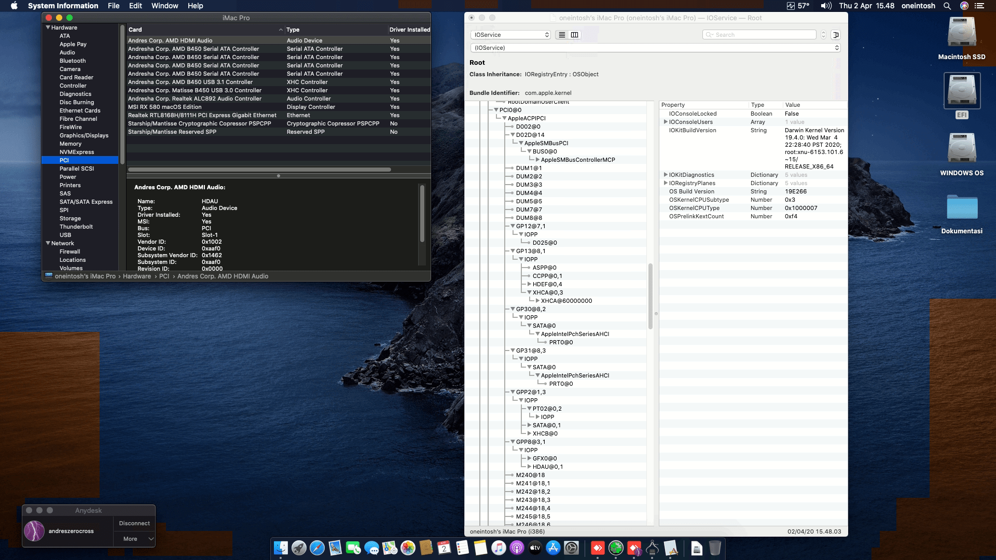Open Music from the dock
Viewport: 996px width, 560px height.
(x=499, y=548)
